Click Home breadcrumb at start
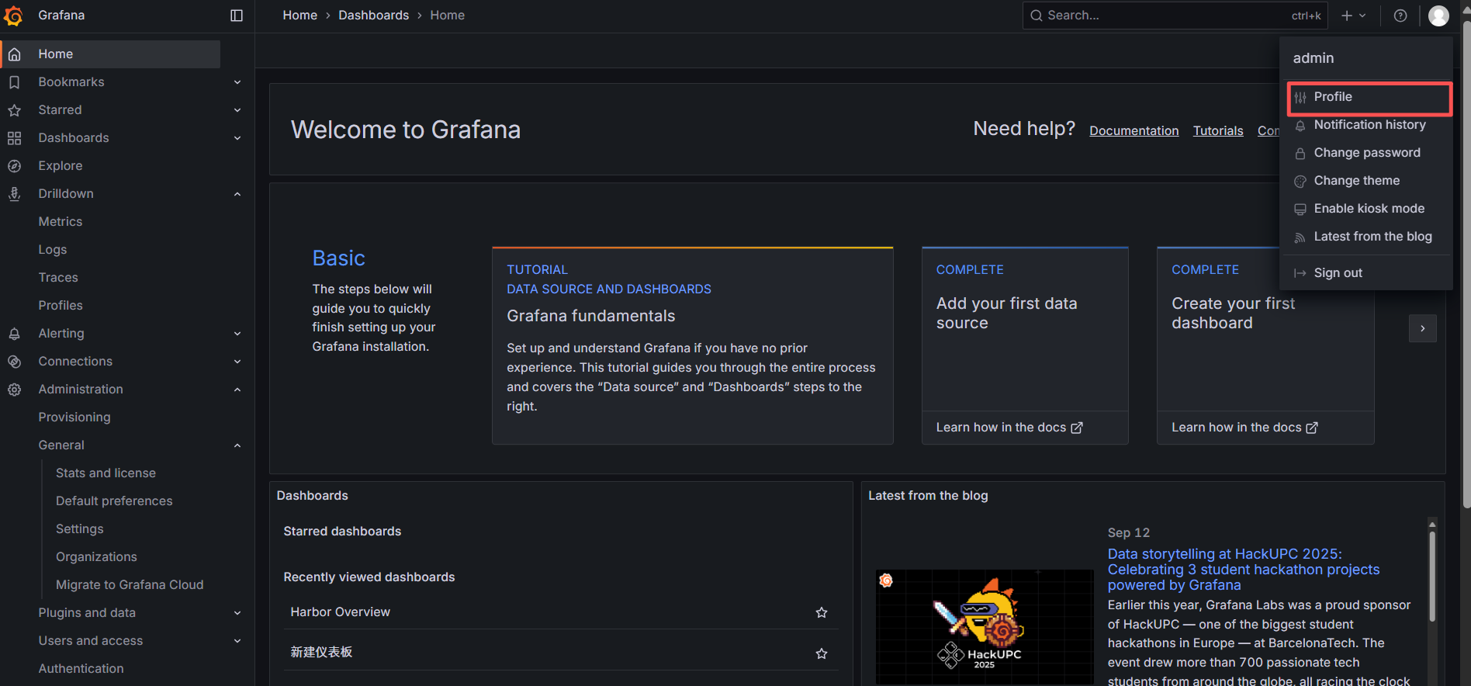Screen dimensions: 1471x686 (300, 16)
